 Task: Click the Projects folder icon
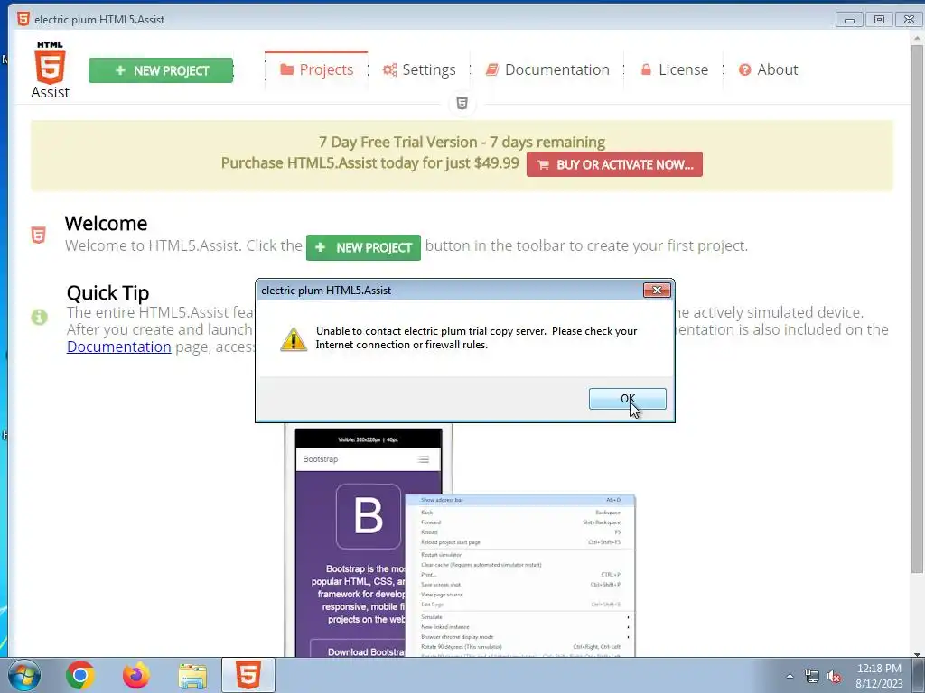click(x=286, y=69)
